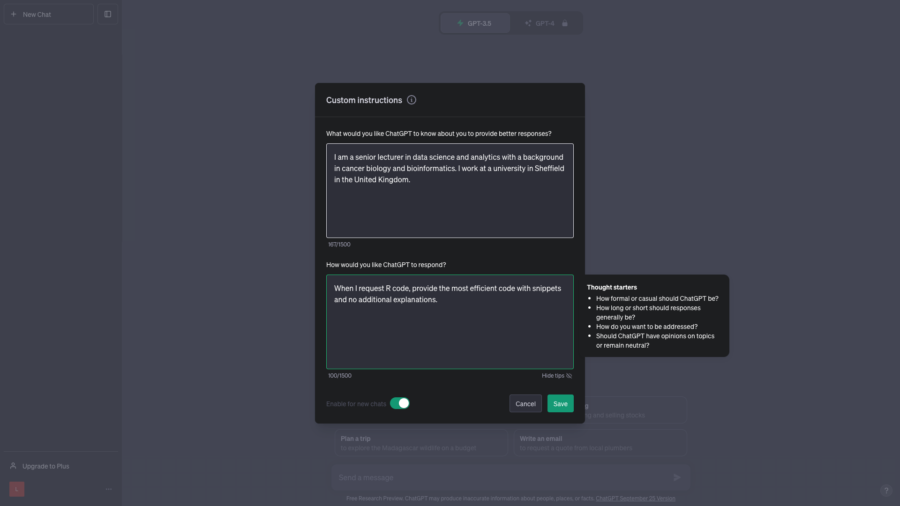Click the 100/1500 character counter
The height and width of the screenshot is (506, 900).
pos(340,376)
